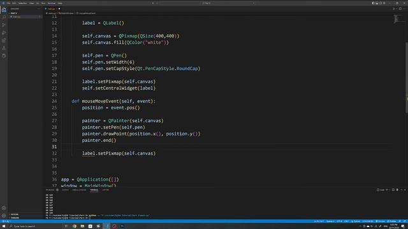Select the Terminal panel tab
Viewport: 408px width, 229px height.
point(94,190)
